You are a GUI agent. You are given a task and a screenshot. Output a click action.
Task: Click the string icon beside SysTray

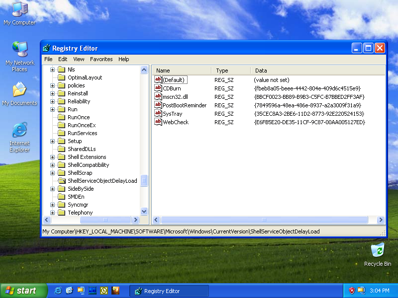click(158, 114)
